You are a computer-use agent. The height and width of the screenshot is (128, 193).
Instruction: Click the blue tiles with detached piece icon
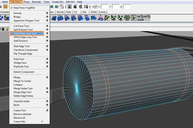[x=94, y=18]
